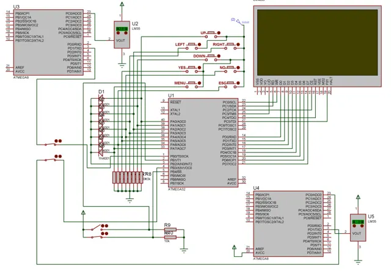
Task: Click the 1N4001 label under the D1 diodes
Action: (104, 159)
